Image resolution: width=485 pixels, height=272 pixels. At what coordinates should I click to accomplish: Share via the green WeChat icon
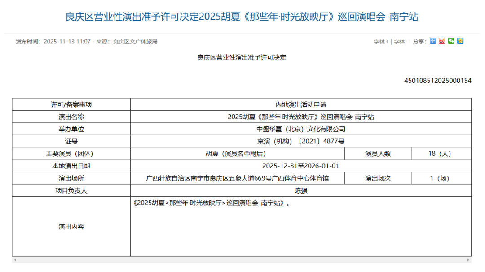[451, 41]
